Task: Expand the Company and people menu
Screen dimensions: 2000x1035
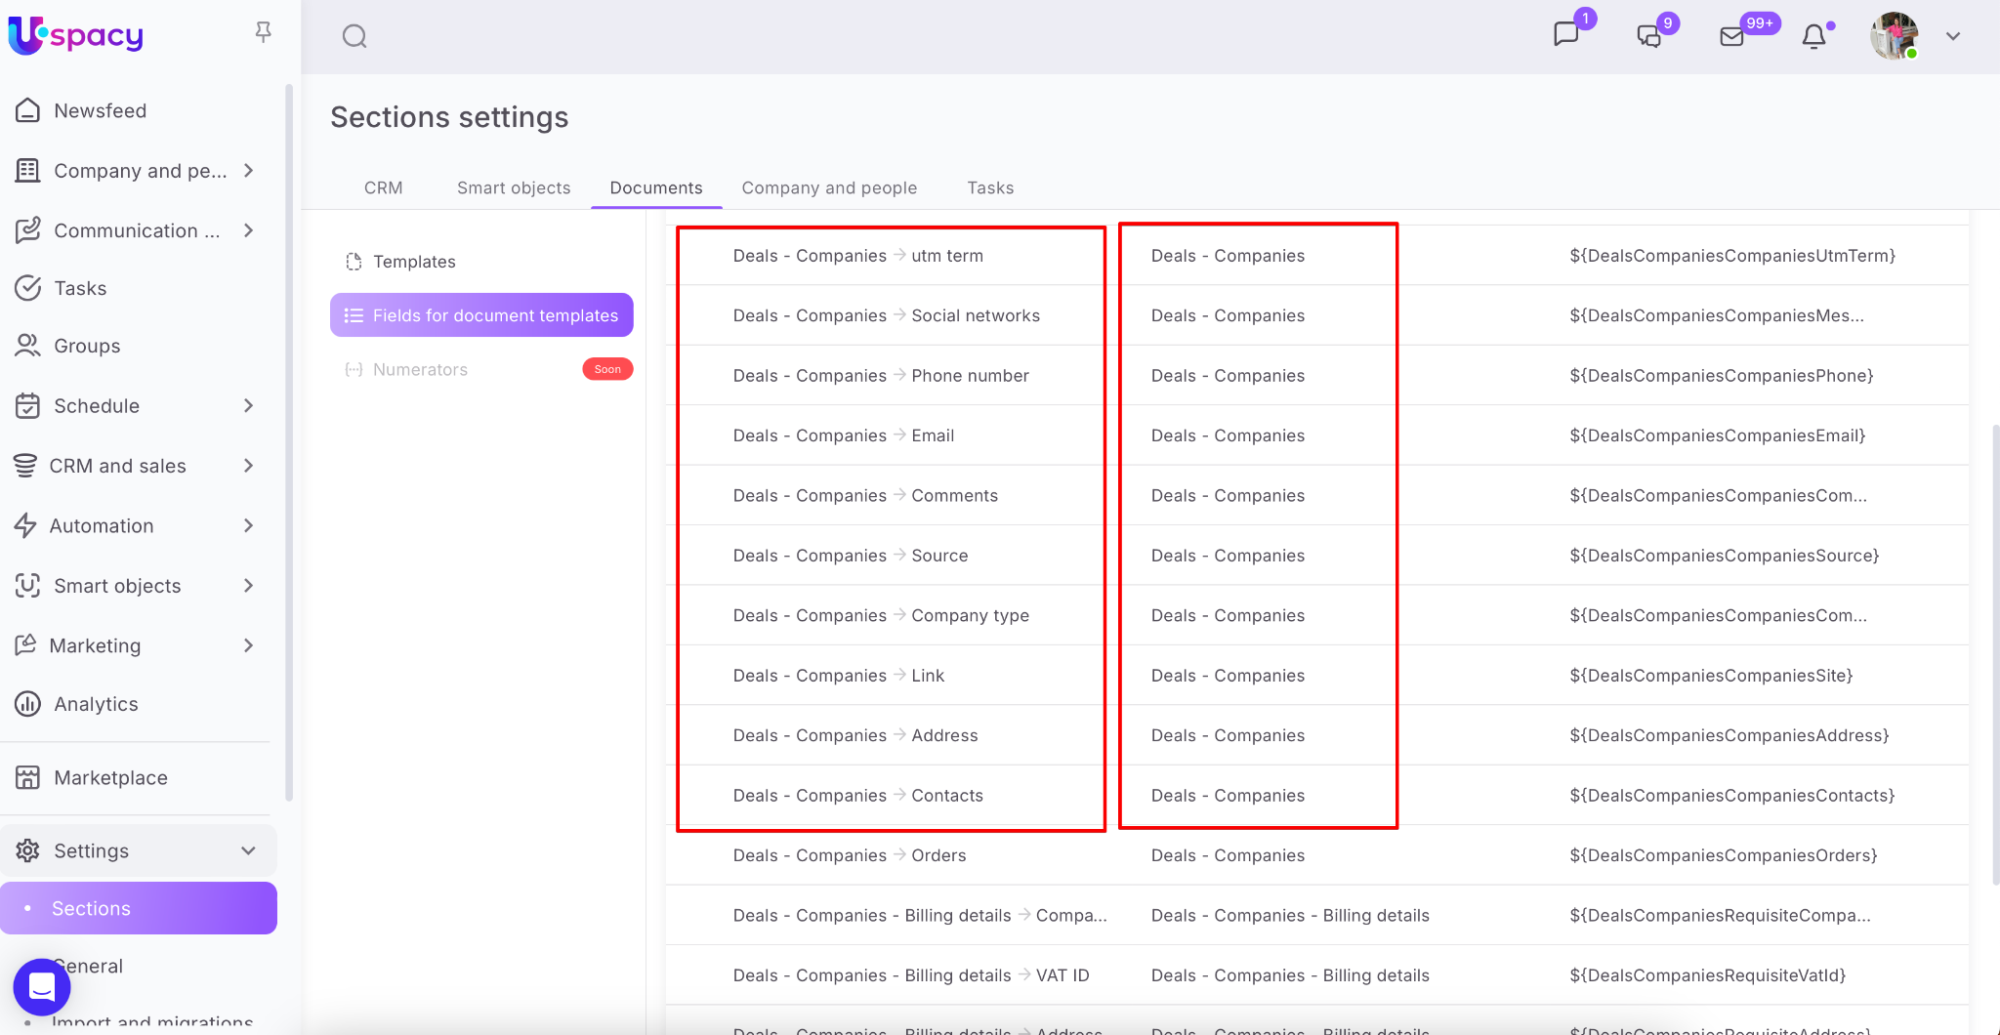Action: pyautogui.click(x=248, y=171)
